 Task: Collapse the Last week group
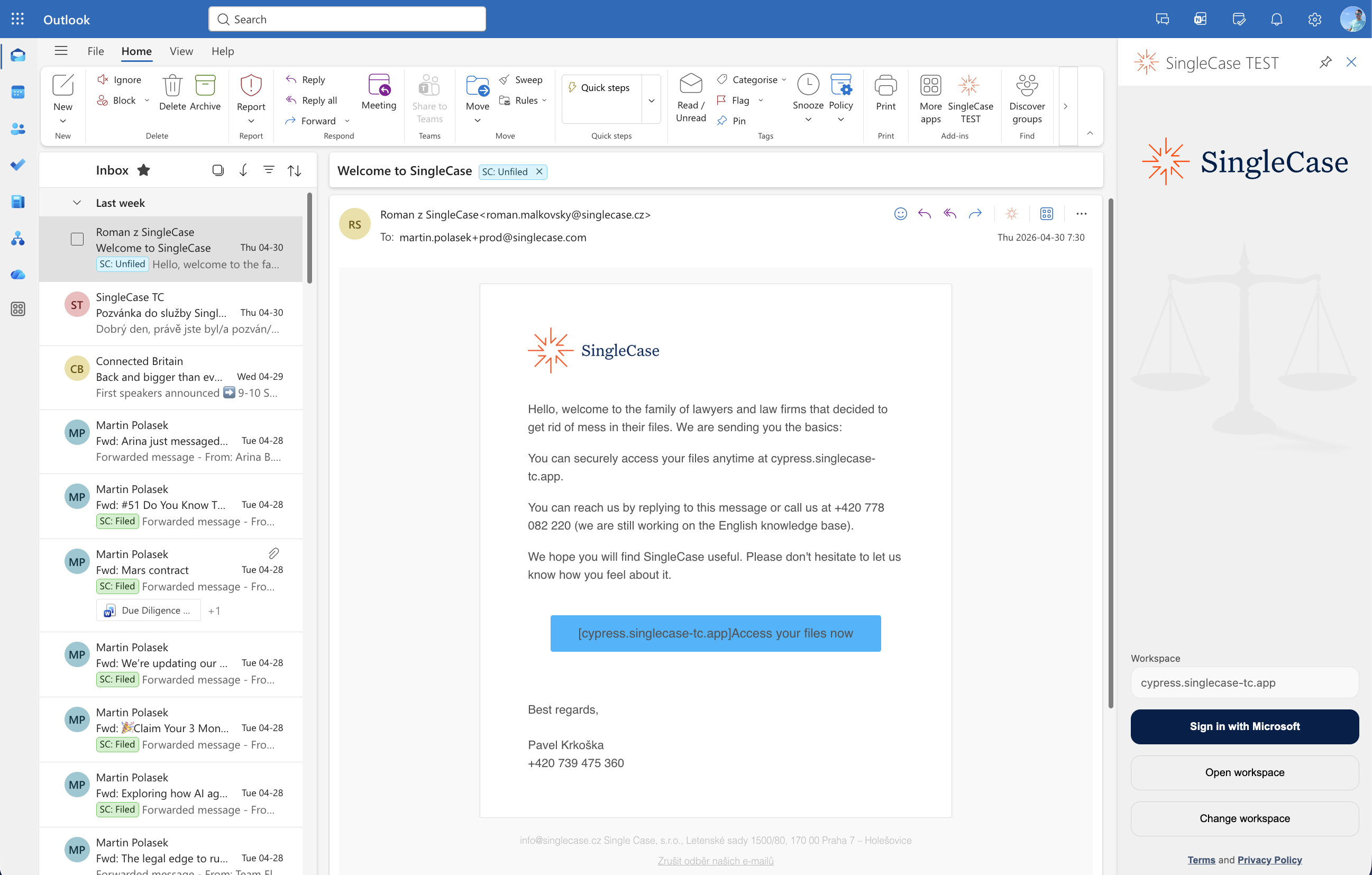pyautogui.click(x=77, y=203)
